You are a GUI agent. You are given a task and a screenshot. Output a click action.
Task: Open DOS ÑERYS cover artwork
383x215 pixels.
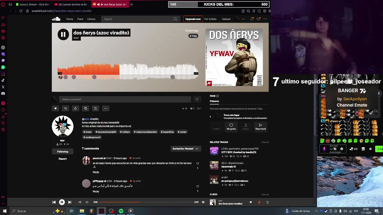(x=234, y=57)
